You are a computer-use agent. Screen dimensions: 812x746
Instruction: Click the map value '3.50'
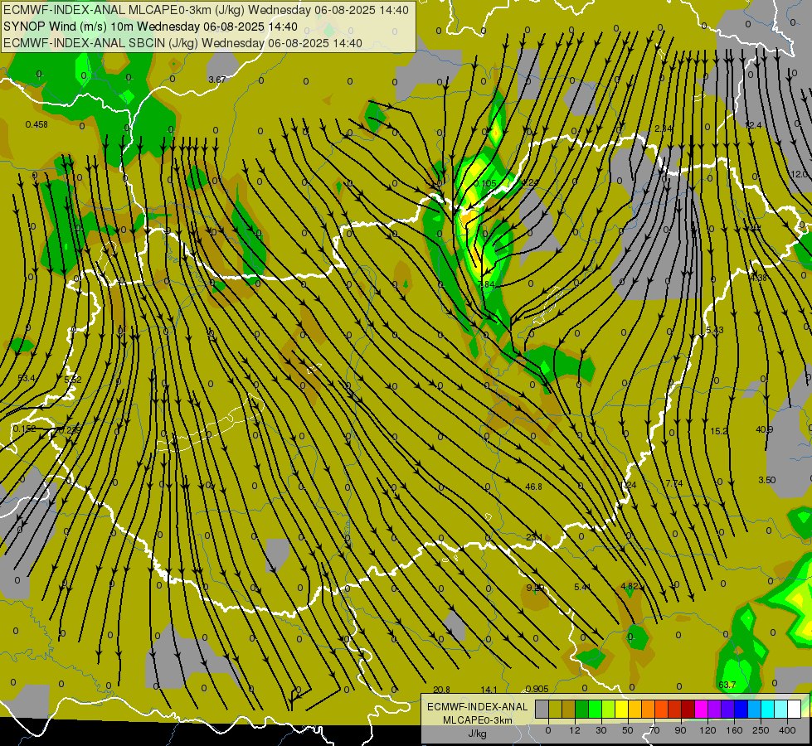coord(767,480)
